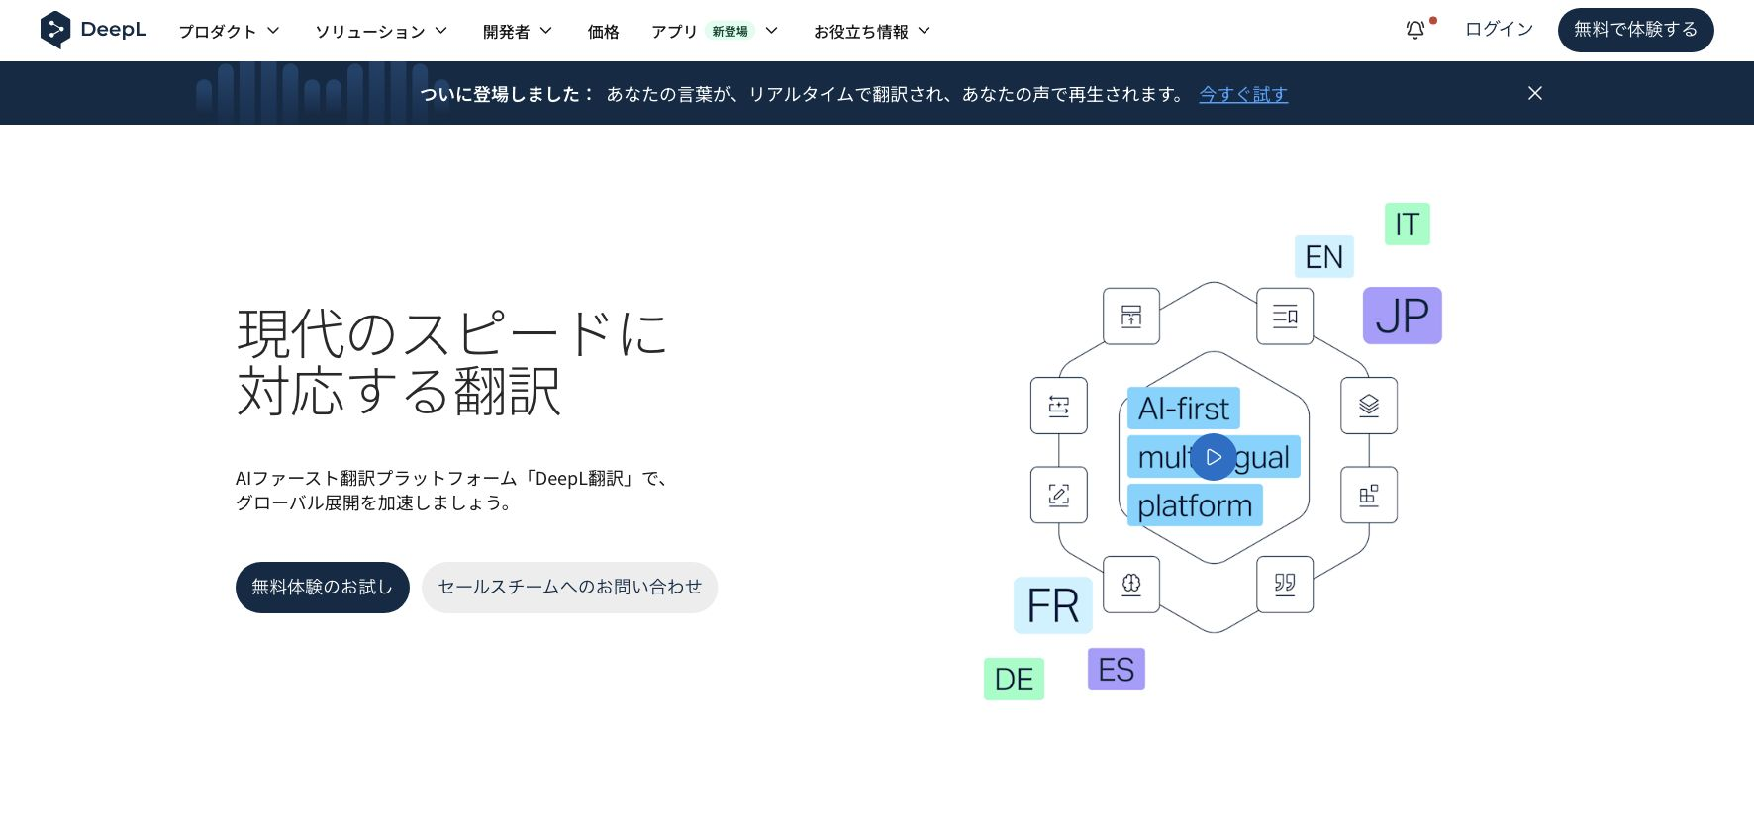Click the 無料で体験する button
The image size is (1754, 821).
[1635, 30]
